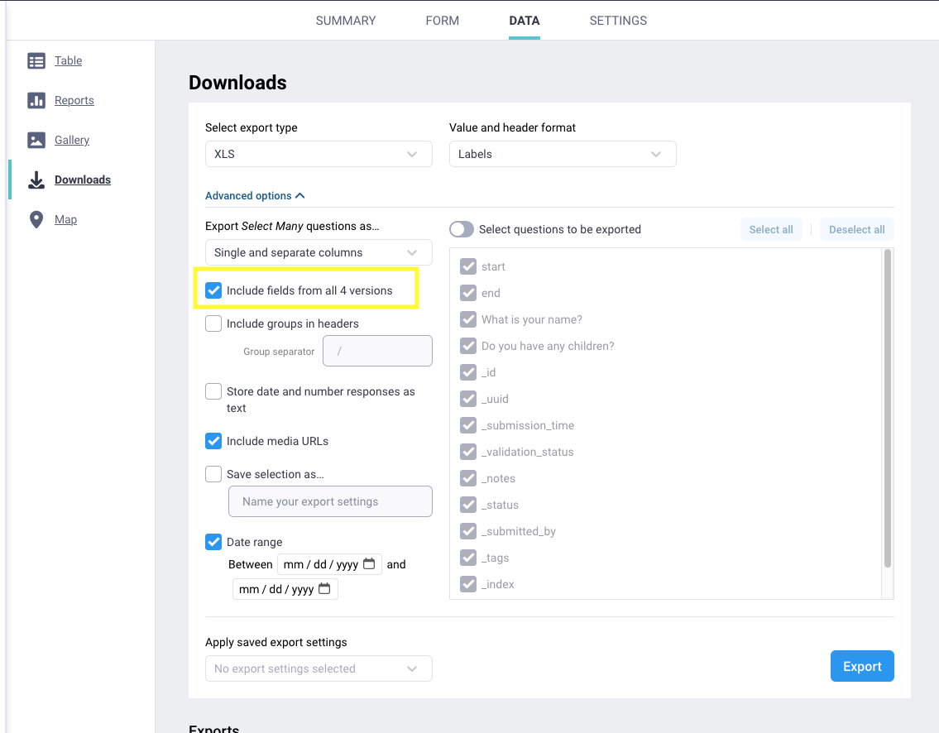This screenshot has width=939, height=733.
Task: Uncheck Include fields from all 4 versions
Action: [213, 290]
